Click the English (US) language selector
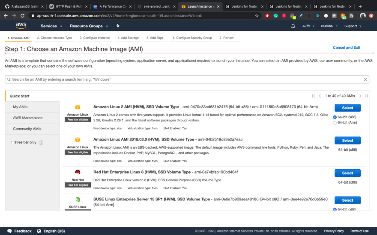This screenshot has width=377, height=235. click(x=54, y=231)
